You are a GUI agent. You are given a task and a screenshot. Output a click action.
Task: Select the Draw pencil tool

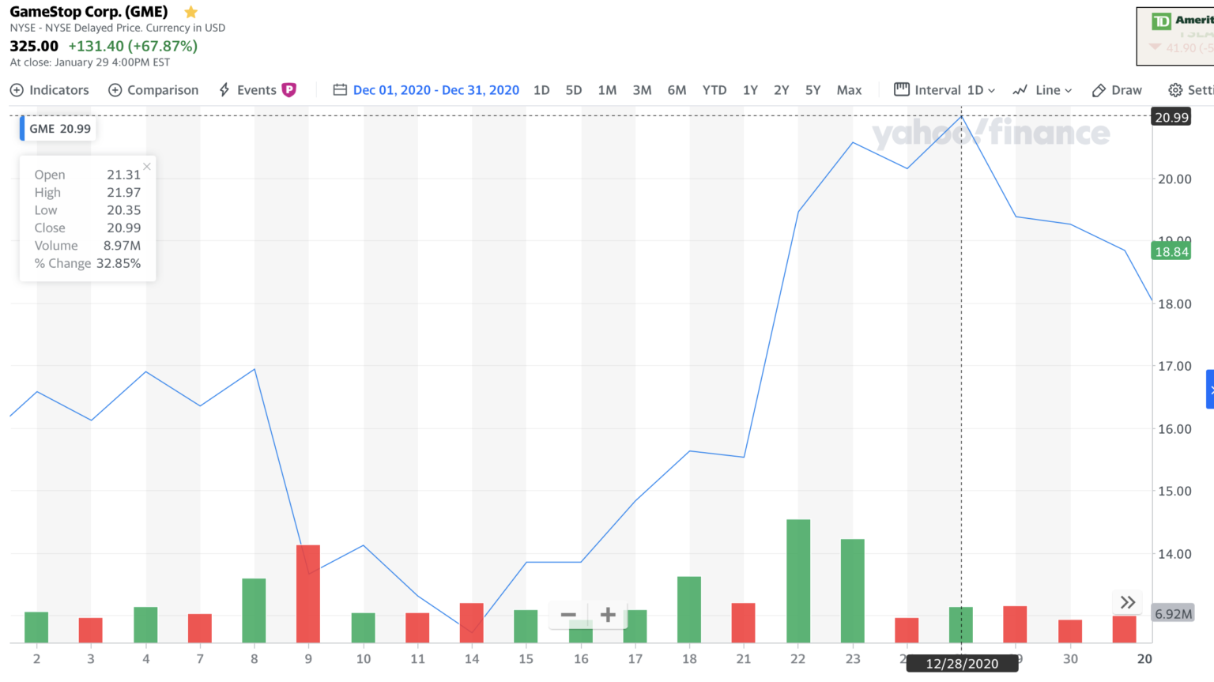click(x=1099, y=89)
